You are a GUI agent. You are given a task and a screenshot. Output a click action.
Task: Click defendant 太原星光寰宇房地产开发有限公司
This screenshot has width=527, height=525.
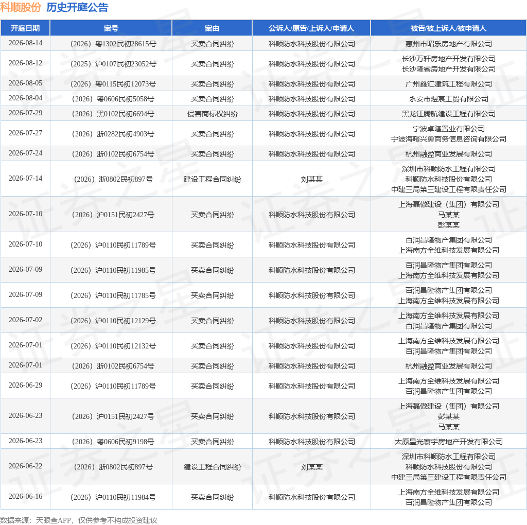click(449, 442)
